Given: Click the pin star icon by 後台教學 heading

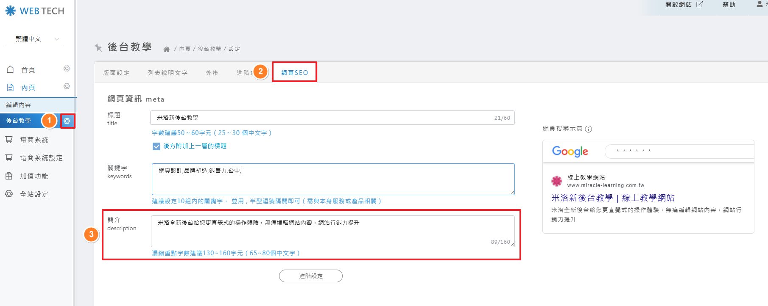Looking at the screenshot, I should click(98, 47).
